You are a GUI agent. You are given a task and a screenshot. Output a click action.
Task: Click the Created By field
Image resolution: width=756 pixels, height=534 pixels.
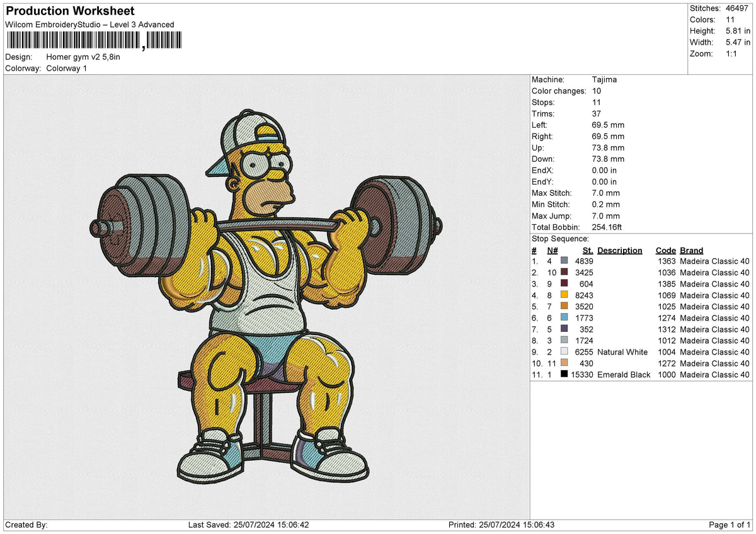click(x=28, y=525)
